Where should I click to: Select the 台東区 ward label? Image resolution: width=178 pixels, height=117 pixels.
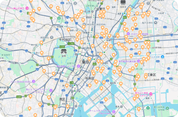click(101, 9)
